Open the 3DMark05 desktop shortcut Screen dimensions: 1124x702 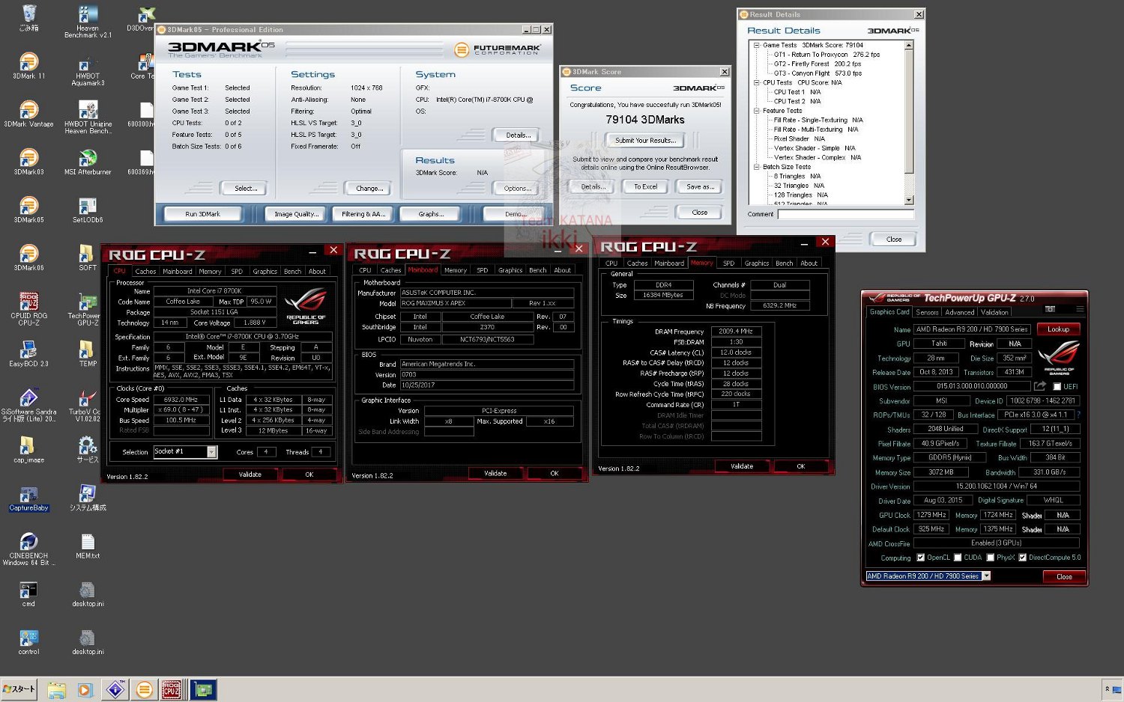(x=28, y=210)
